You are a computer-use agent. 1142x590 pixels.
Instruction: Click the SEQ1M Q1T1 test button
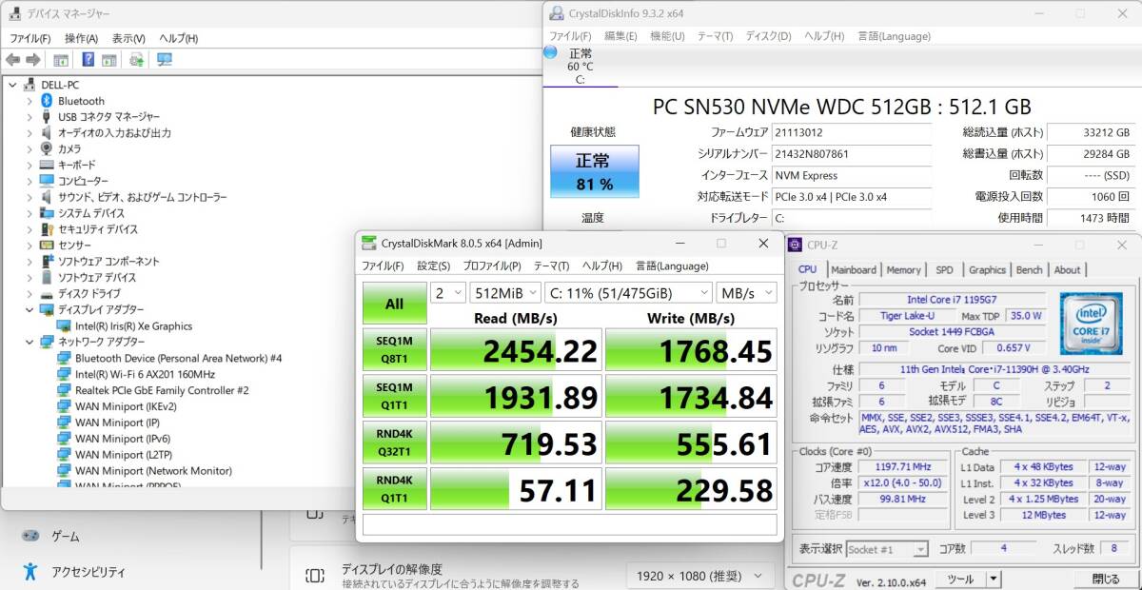coord(394,397)
